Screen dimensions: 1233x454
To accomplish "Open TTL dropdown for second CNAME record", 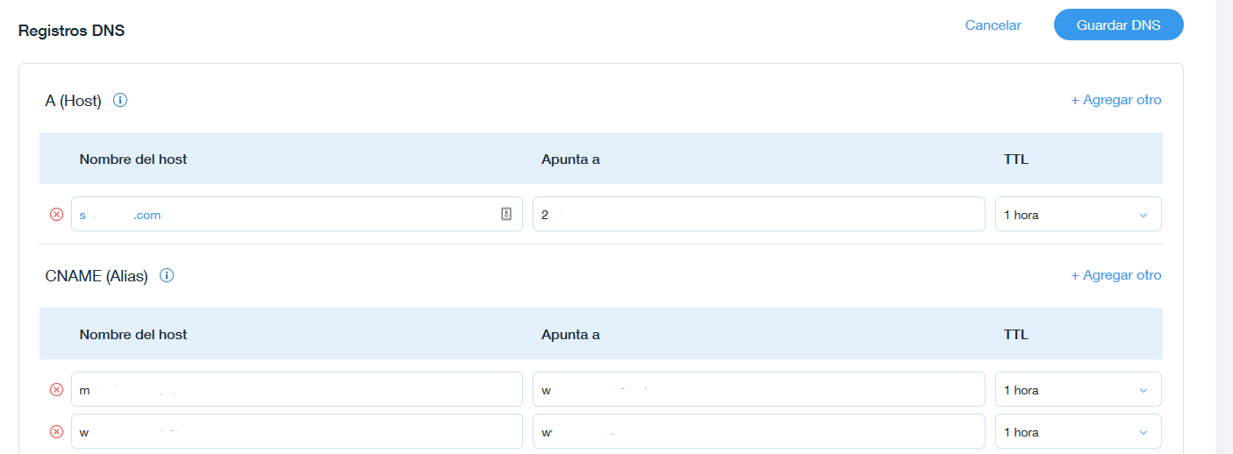I will (1078, 432).
